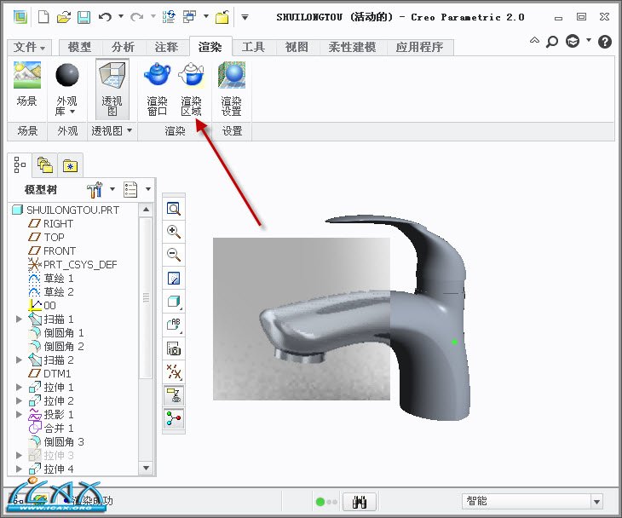Click the Repaint icon
This screenshot has width=622, height=518.
[174, 278]
